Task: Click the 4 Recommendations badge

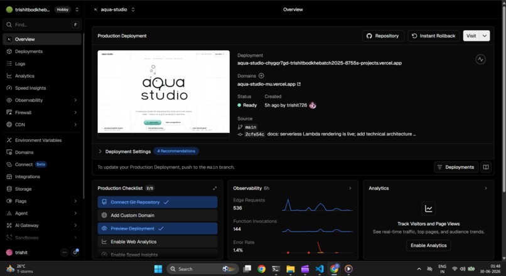Action: coord(176,151)
